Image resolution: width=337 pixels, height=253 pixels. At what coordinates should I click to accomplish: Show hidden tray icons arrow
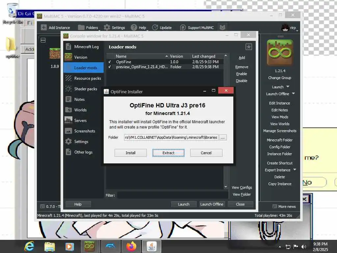(x=280, y=247)
